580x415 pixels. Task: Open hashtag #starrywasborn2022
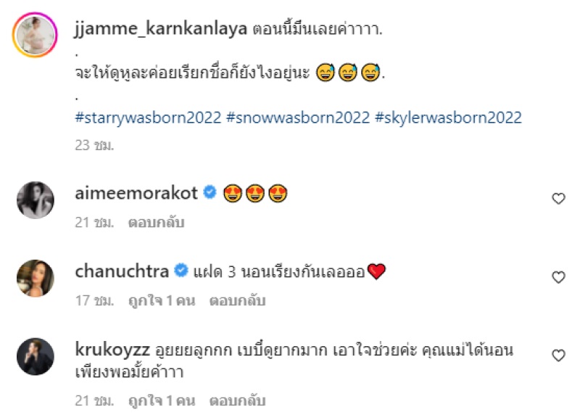148,118
